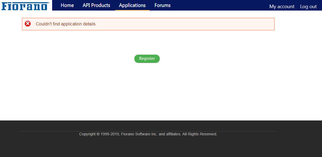Go to API Products page
The image size is (322, 157).
pyautogui.click(x=96, y=5)
